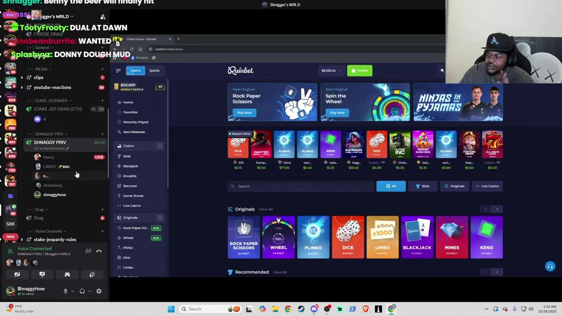Collapse the Originals sidebar section
The height and width of the screenshot is (316, 562).
coord(160,218)
